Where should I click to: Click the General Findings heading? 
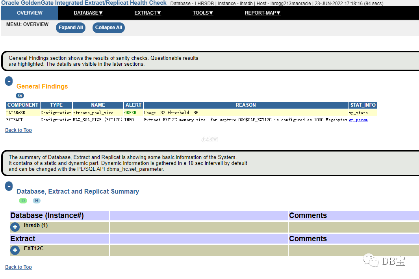(x=42, y=86)
